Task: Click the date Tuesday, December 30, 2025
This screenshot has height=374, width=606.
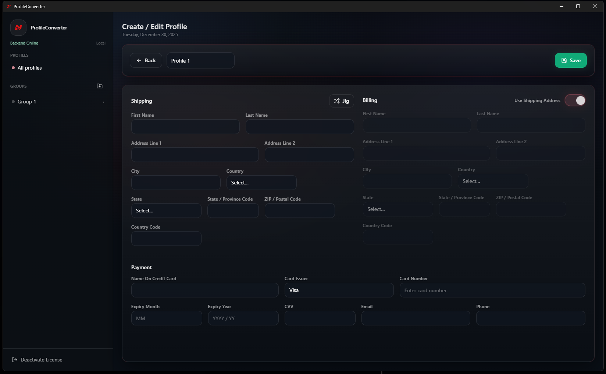Action: [150, 35]
